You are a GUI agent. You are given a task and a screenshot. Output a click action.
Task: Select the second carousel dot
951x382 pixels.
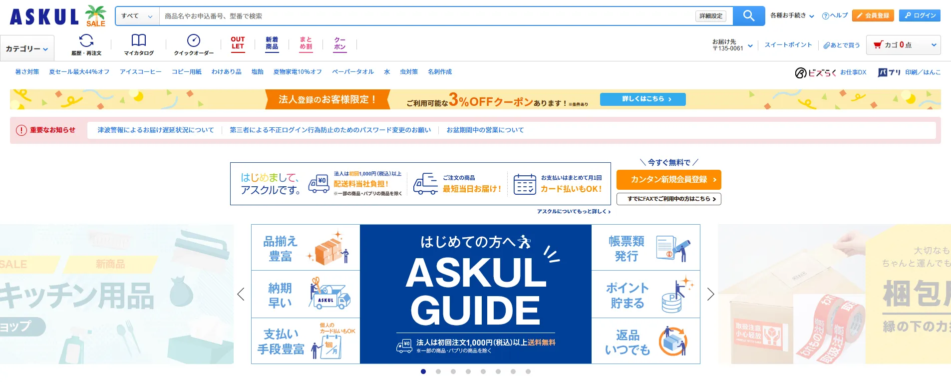tap(438, 372)
